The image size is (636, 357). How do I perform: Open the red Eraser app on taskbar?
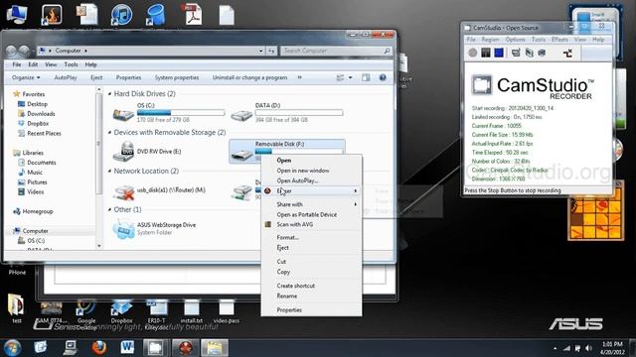pyautogui.click(x=186, y=347)
